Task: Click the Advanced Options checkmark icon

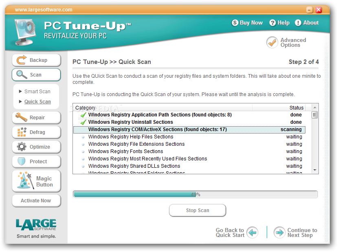Action: 272,42
